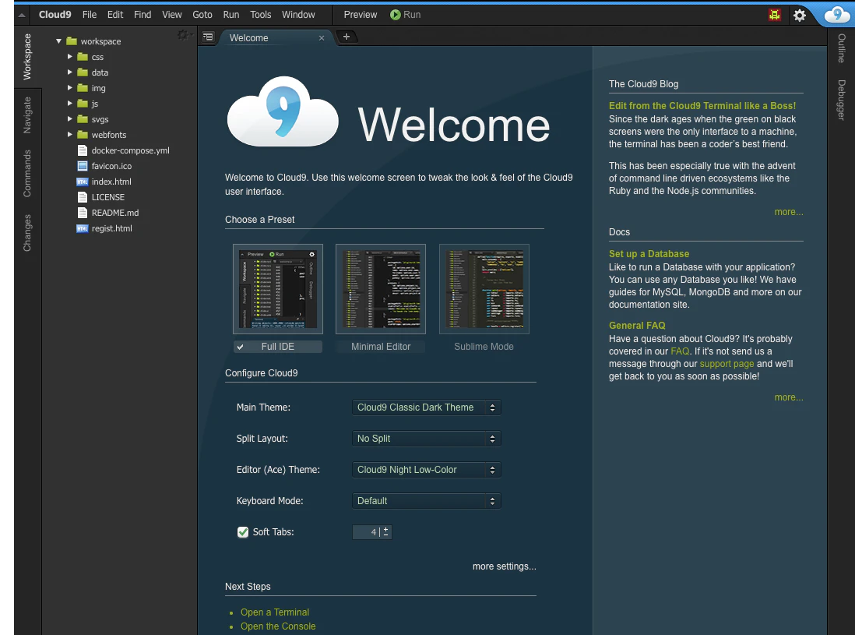The height and width of the screenshot is (635, 855).
Task: Toggle the Soft Tabs checkbox
Action: (243, 532)
